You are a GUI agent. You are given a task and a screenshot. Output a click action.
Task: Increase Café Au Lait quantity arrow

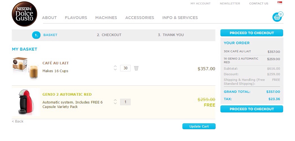(x=115, y=66)
